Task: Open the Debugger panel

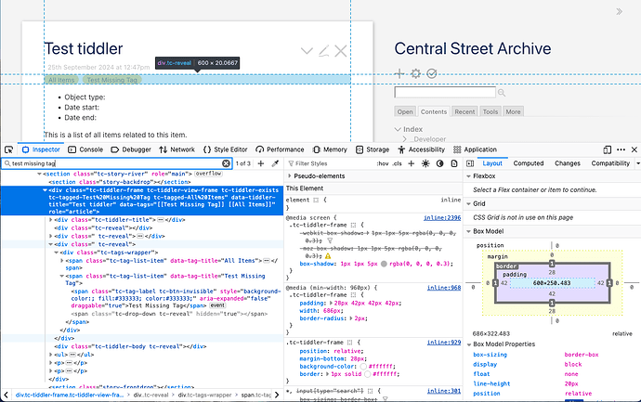Action: (131, 149)
